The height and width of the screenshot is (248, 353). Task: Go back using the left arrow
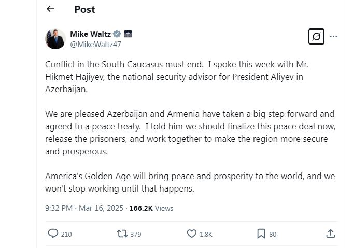[x=50, y=9]
